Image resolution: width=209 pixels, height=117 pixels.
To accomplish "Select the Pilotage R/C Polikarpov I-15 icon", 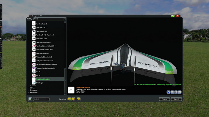I will pos(34,61).
